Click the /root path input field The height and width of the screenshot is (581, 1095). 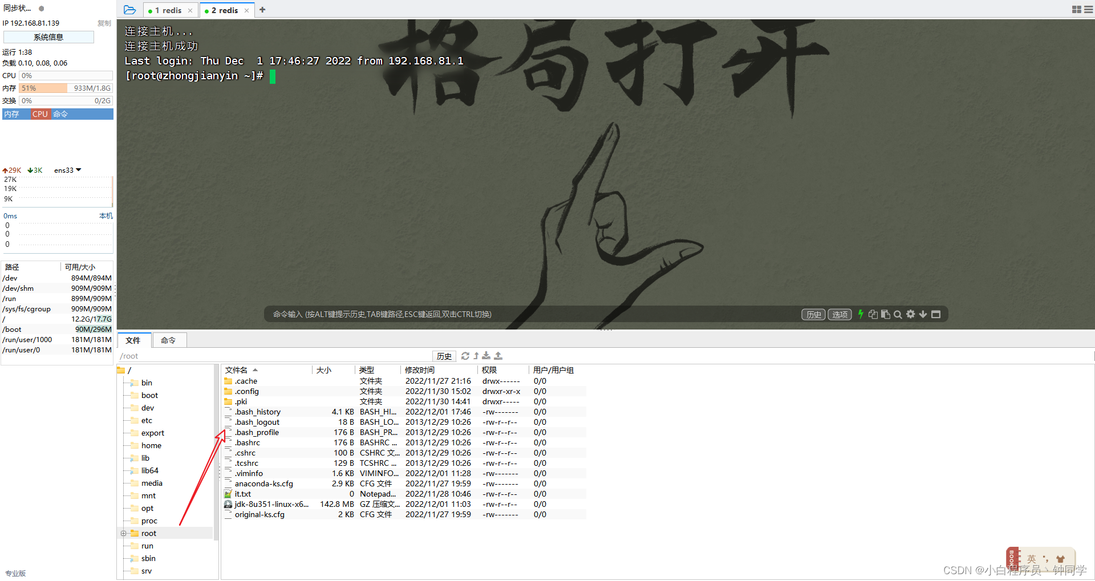coord(274,356)
